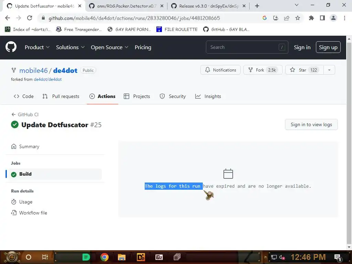This screenshot has height=264, width=352.
Task: Click the install/download icon in address bar
Action: click(x=275, y=18)
